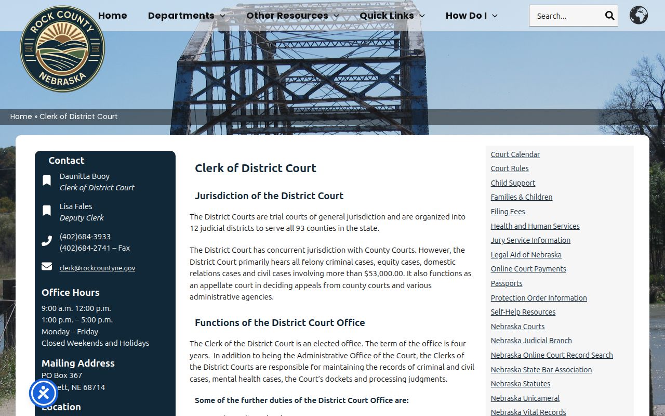This screenshot has width=665, height=416.
Task: Click Clerk of District Court breadcrumb text
Action: (78, 116)
